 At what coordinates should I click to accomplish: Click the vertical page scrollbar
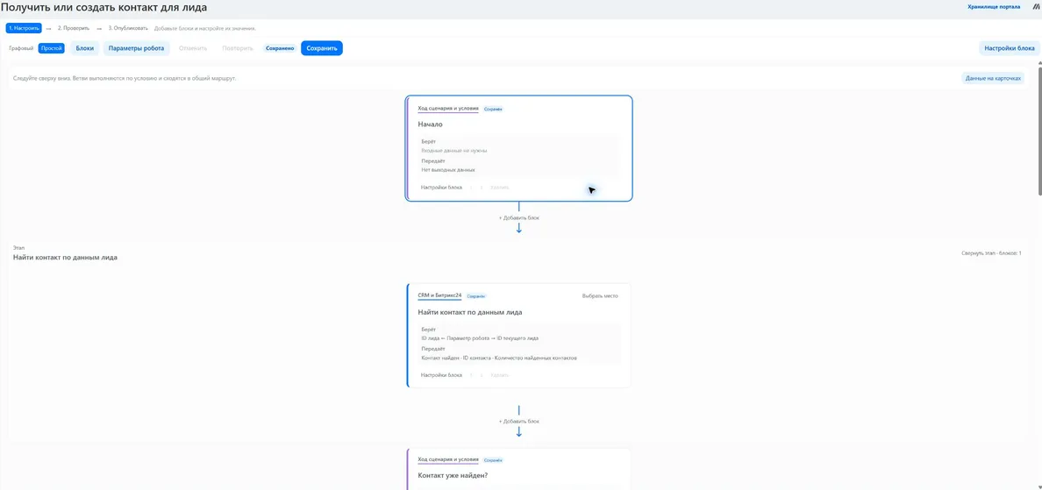click(1039, 130)
